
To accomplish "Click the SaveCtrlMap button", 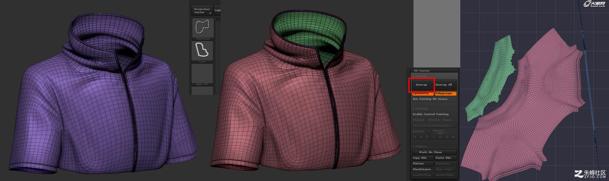I will click(446, 175).
